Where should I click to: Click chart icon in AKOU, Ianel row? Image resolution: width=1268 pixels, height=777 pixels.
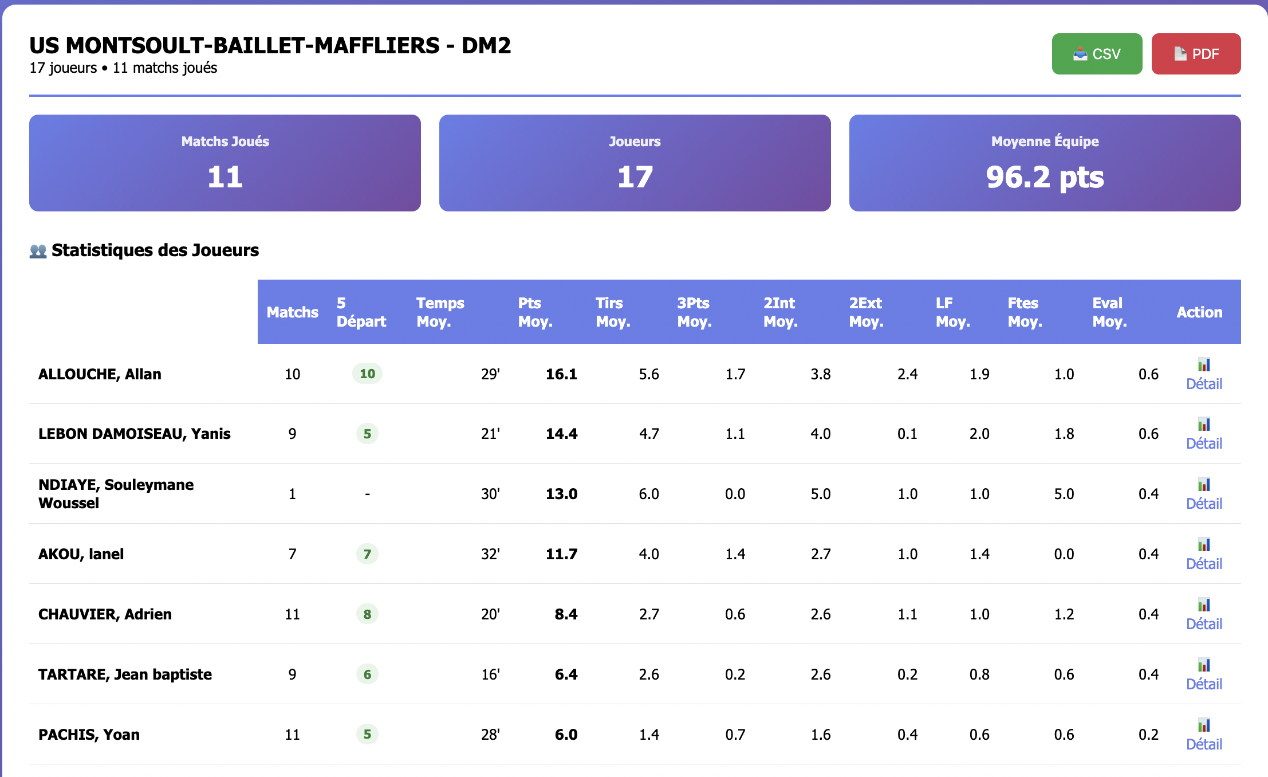pos(1204,545)
